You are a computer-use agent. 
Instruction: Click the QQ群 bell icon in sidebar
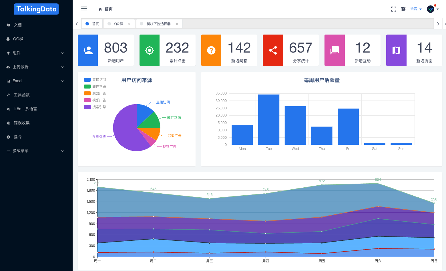pos(8,39)
